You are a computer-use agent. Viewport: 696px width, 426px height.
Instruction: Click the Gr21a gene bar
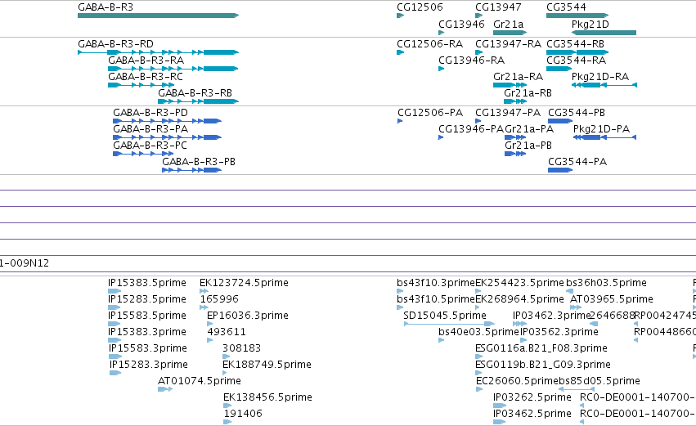[510, 33]
